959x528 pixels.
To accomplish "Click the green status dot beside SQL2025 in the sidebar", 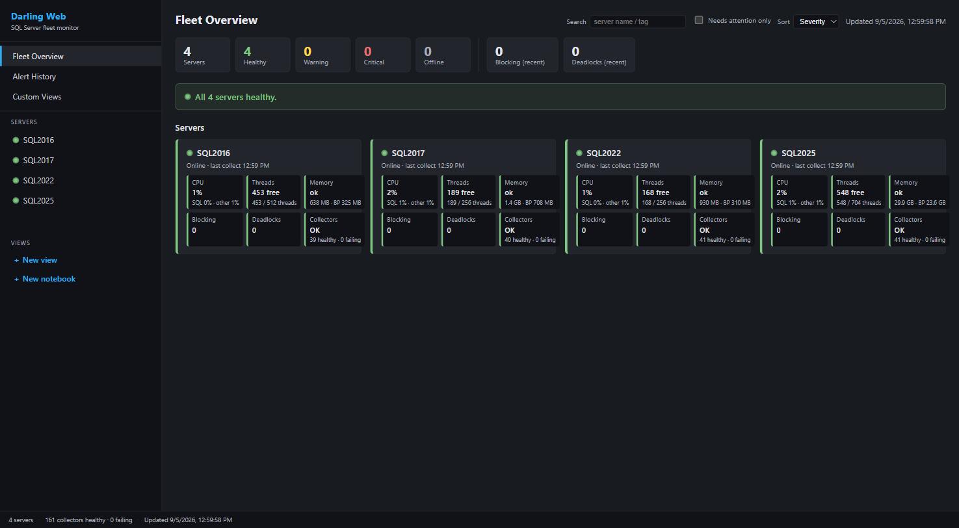I will click(16, 200).
